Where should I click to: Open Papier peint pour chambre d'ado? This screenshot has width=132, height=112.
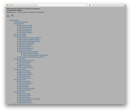[x=29, y=52]
